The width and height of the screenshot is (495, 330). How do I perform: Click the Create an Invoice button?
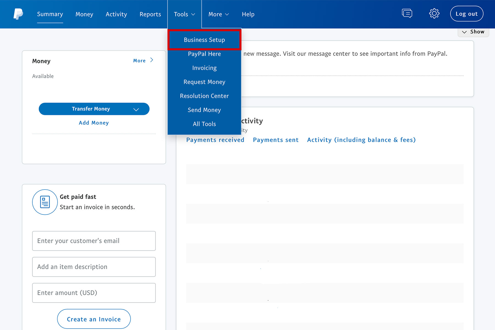94,319
